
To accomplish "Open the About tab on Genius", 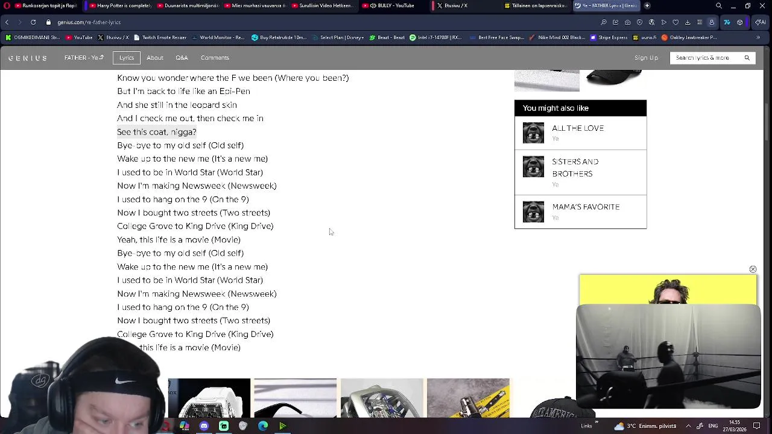I will point(155,58).
